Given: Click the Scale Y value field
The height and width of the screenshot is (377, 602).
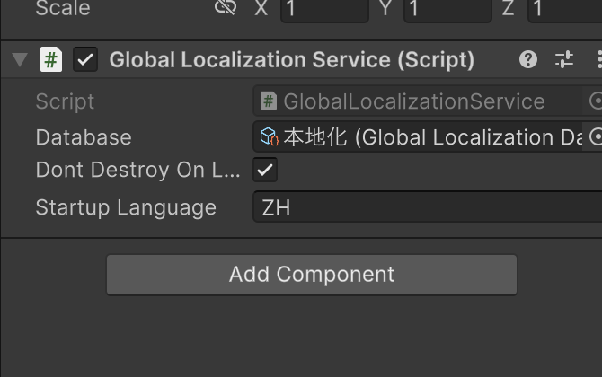Looking at the screenshot, I should tap(447, 9).
